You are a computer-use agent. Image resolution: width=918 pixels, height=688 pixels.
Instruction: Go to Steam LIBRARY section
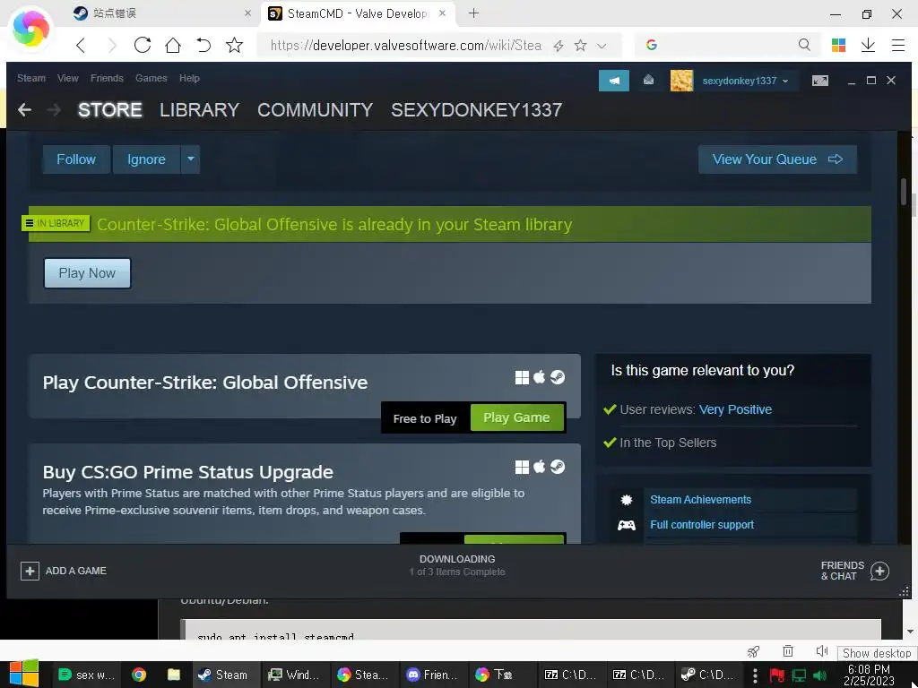[199, 109]
